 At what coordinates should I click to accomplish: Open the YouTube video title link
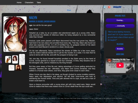coord(123,60)
